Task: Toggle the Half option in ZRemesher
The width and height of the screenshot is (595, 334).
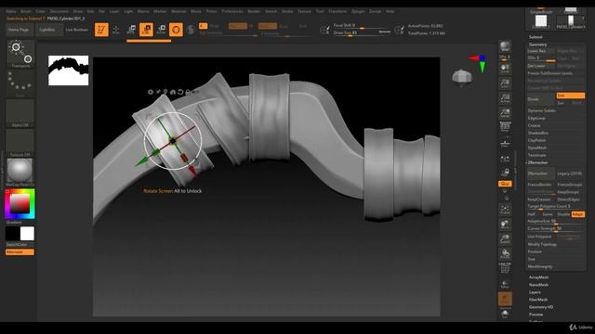Action: pos(532,214)
